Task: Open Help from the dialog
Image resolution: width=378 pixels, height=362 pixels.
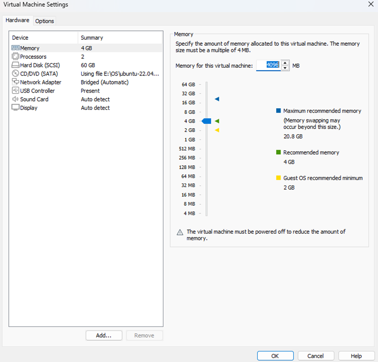Action: (356, 355)
